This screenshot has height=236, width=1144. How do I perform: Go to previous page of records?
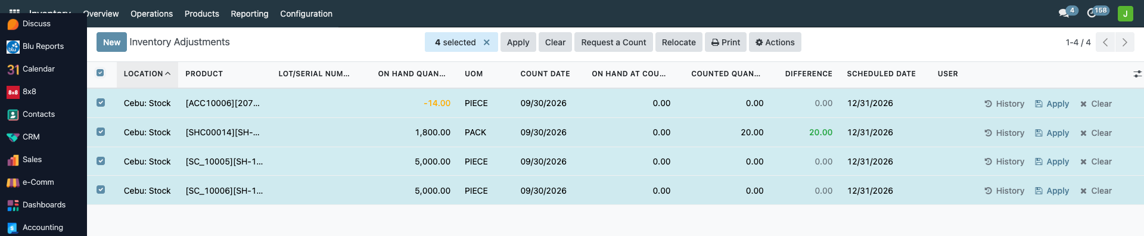(1105, 42)
